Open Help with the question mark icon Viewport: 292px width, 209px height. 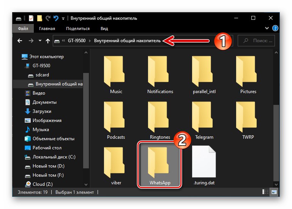click(275, 28)
